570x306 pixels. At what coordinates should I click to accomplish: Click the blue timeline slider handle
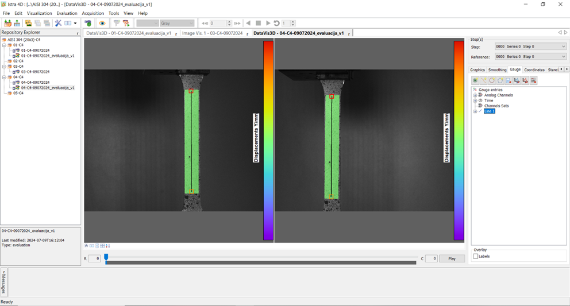[x=106, y=258]
